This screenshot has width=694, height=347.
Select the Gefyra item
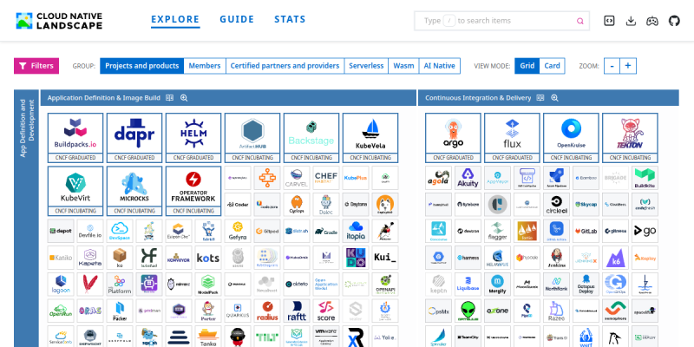tap(238, 231)
